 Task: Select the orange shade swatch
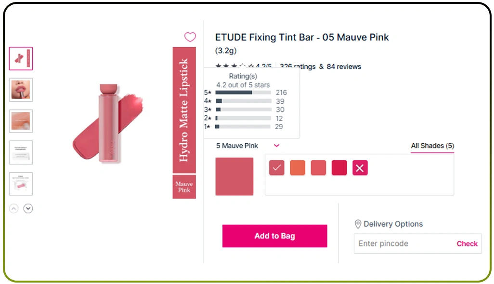click(x=297, y=168)
